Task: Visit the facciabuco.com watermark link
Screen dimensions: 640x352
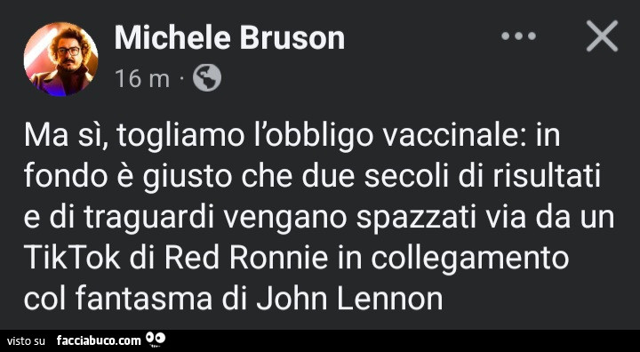Action: coord(99,340)
